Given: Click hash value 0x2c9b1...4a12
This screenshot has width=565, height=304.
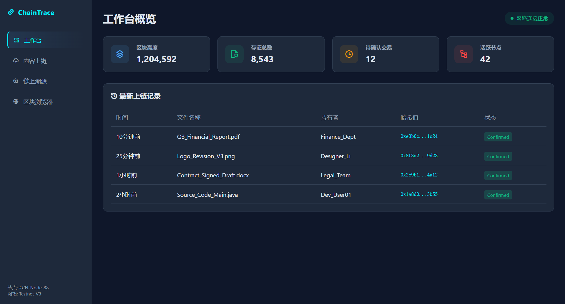Looking at the screenshot, I should (x=419, y=175).
